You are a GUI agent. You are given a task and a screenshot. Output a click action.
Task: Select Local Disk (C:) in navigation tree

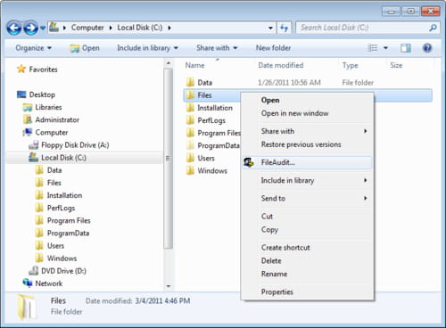click(x=57, y=158)
